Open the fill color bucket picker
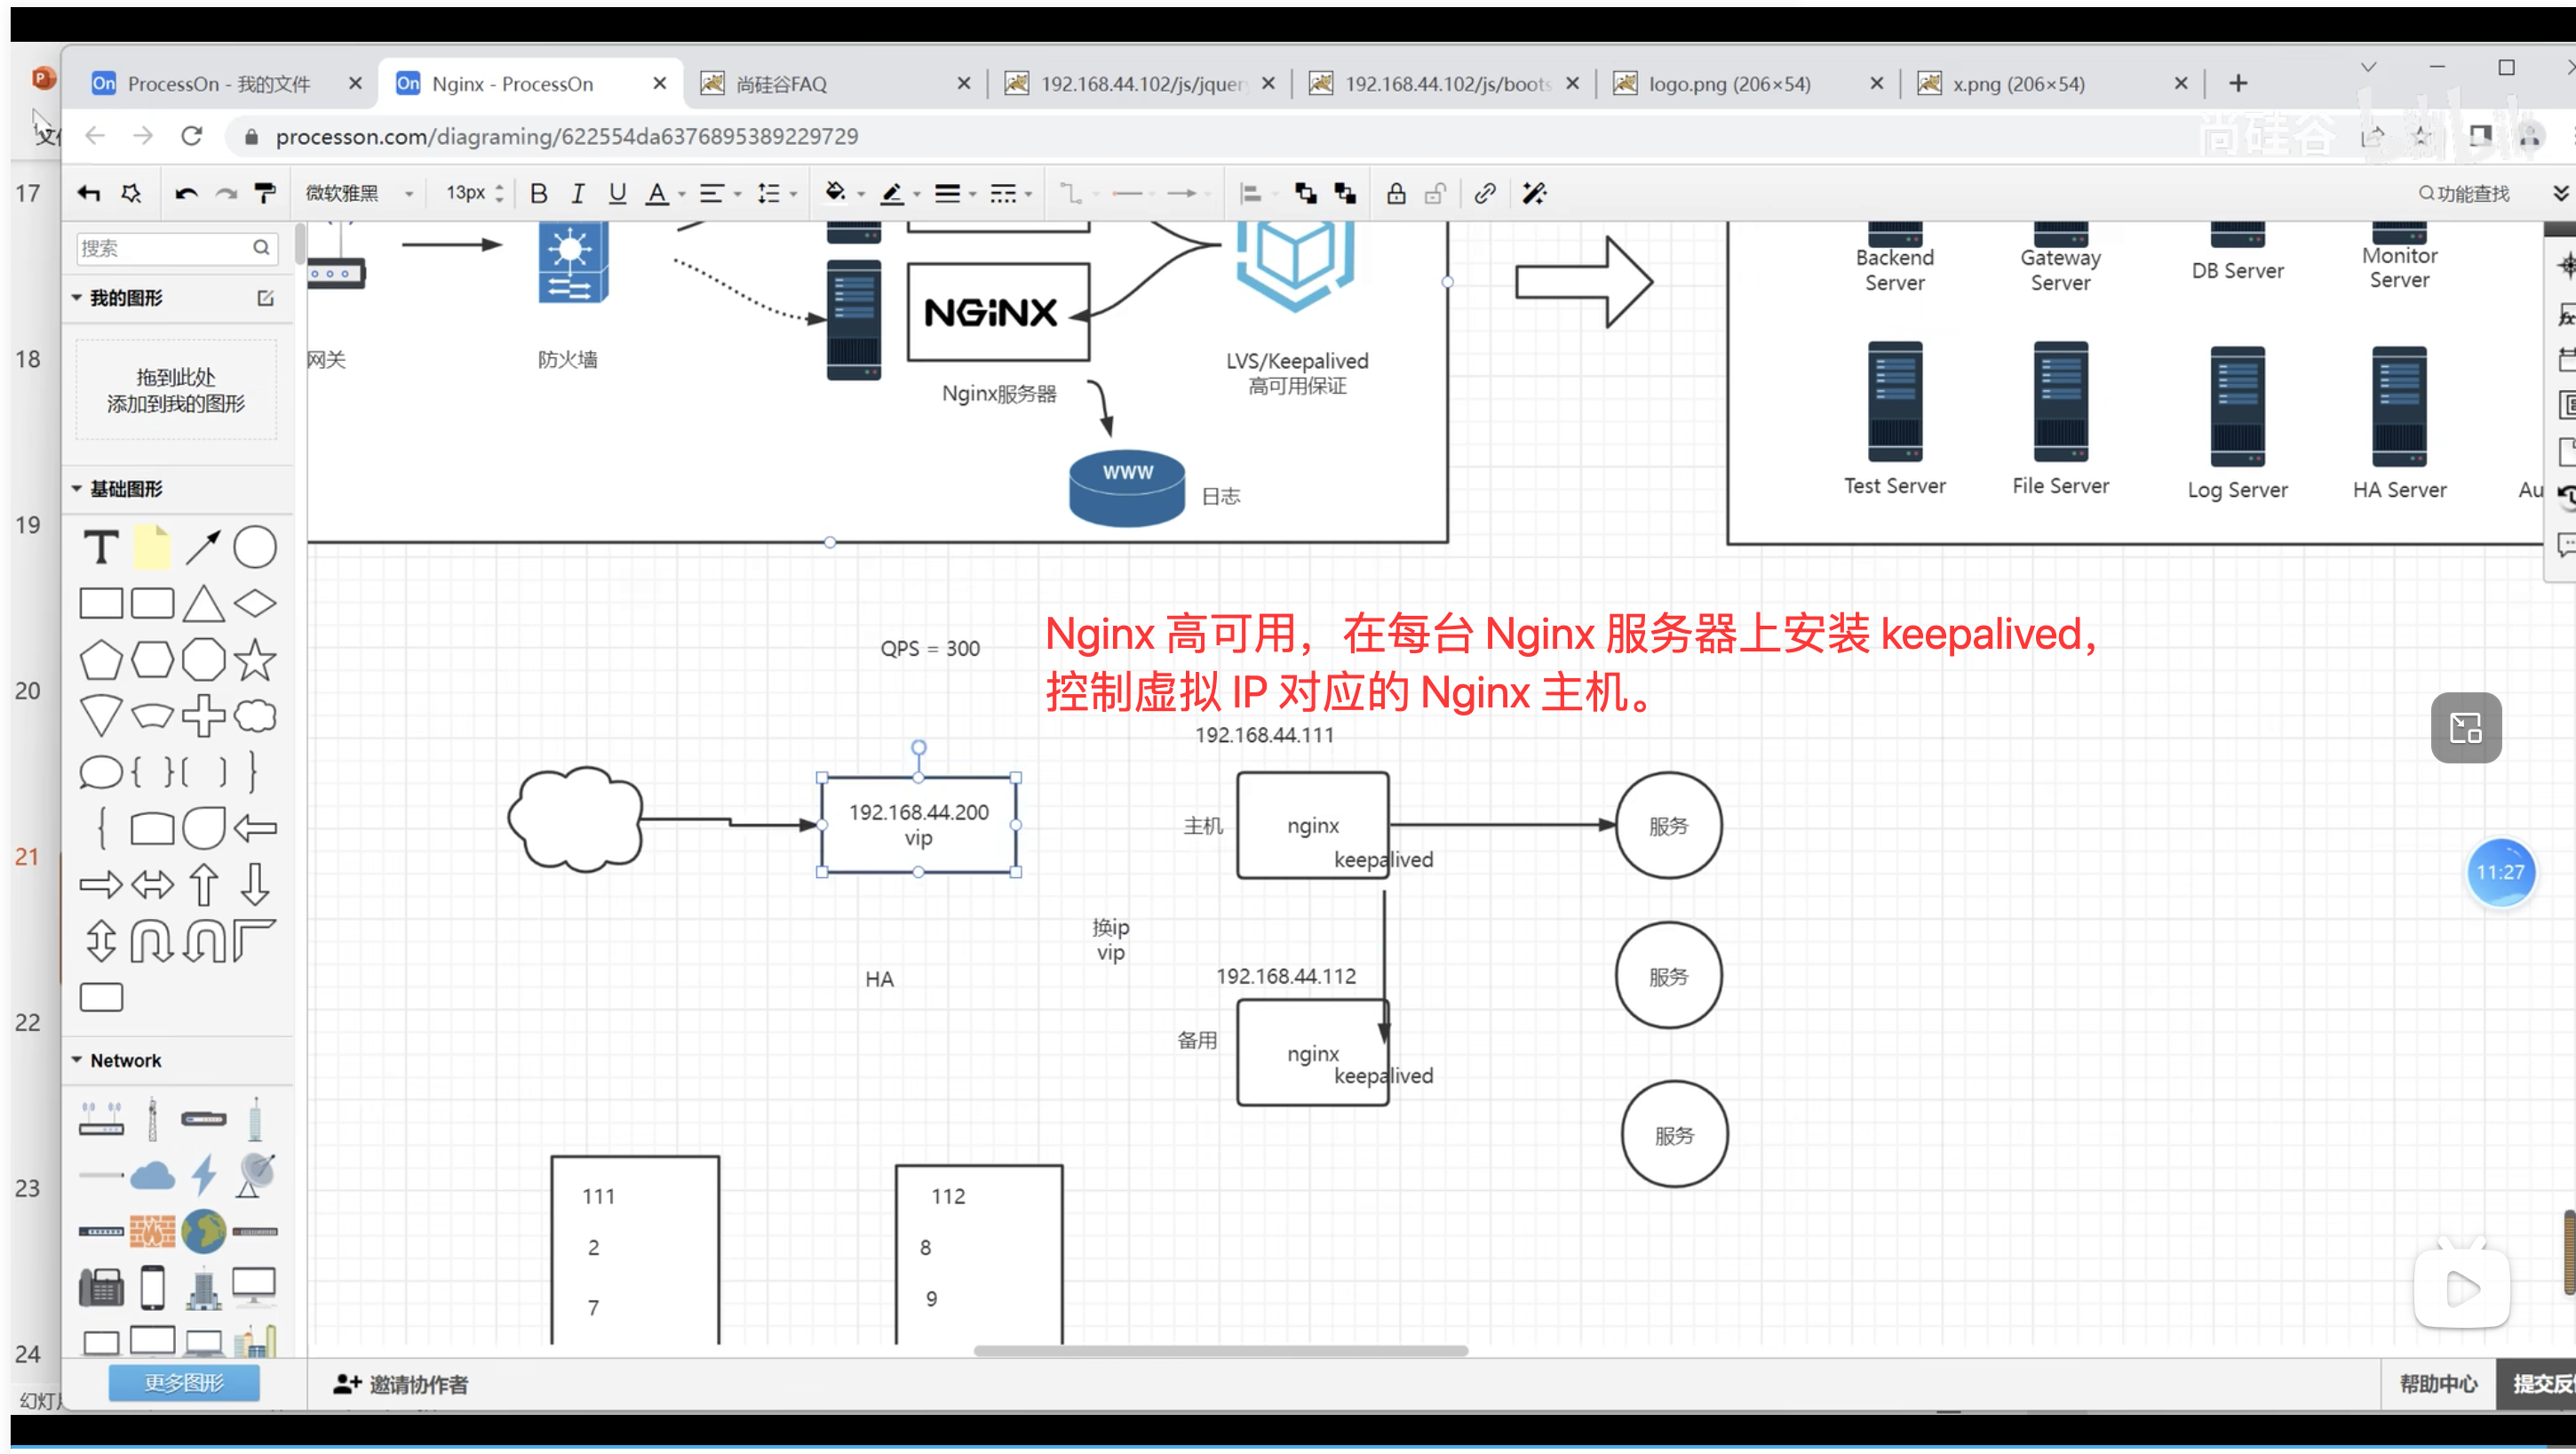 coord(836,194)
